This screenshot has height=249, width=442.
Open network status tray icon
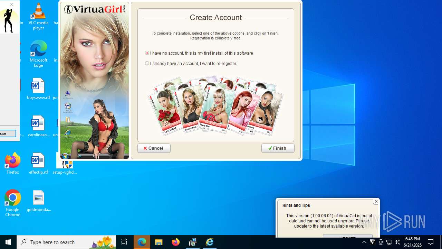[x=389, y=242]
